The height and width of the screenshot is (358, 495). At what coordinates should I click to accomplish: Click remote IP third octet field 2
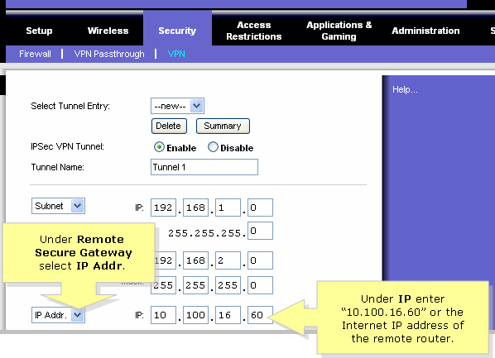tap(228, 260)
